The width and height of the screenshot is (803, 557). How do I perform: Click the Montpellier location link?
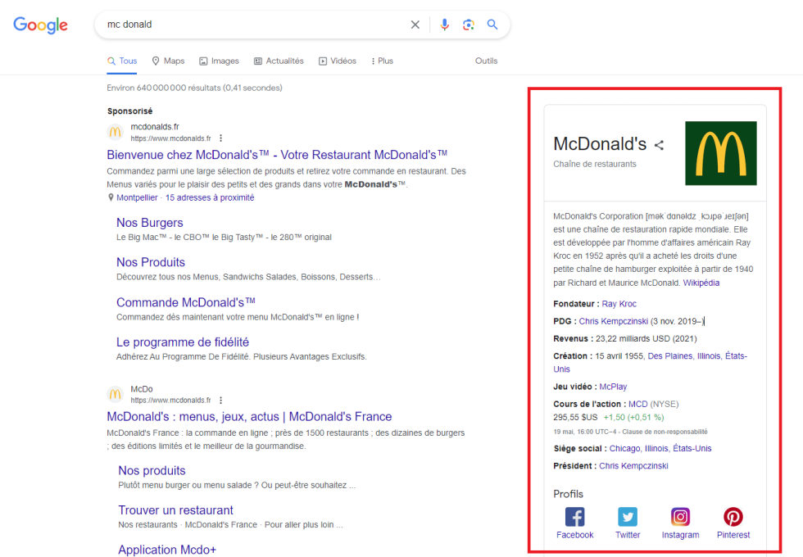point(137,197)
